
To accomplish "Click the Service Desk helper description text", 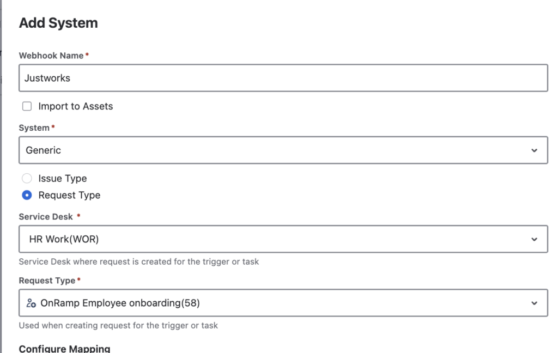I will click(x=139, y=261).
